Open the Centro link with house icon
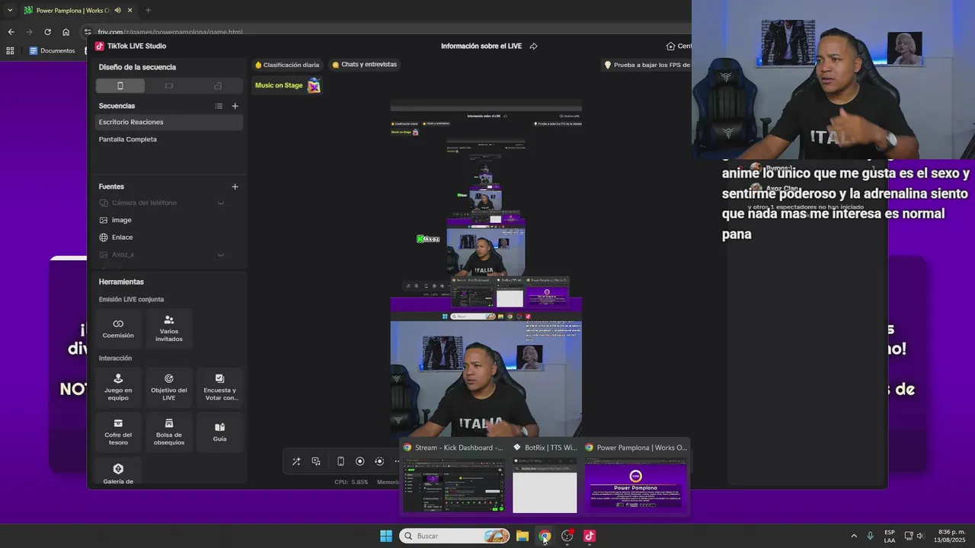 pos(678,46)
